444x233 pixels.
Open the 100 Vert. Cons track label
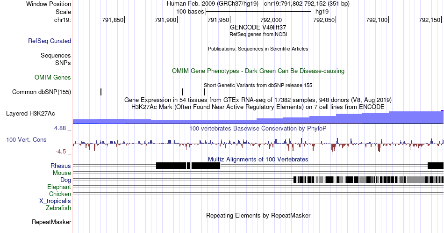pyautogui.click(x=26, y=139)
